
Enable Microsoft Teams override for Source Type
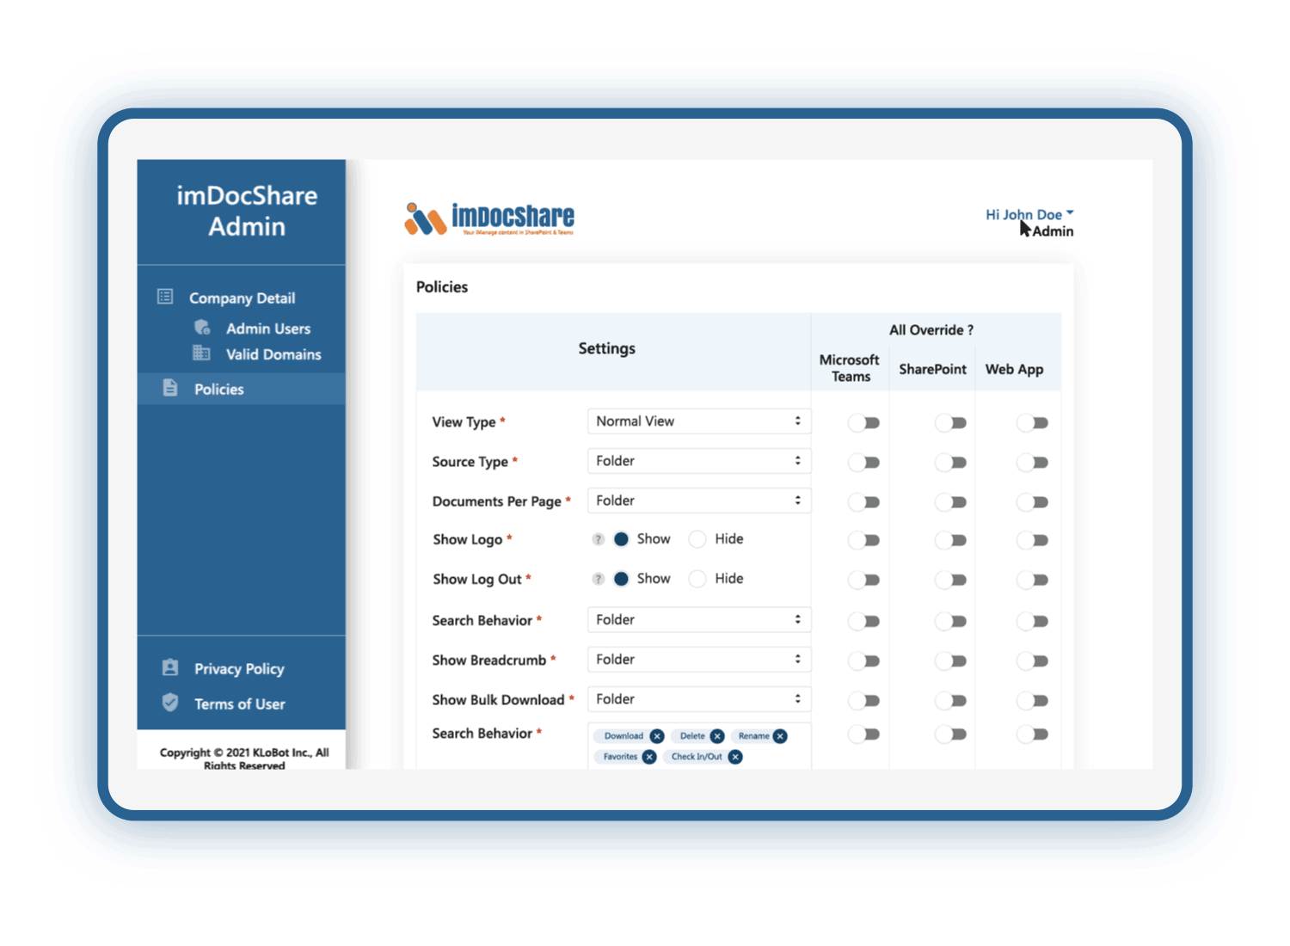tap(863, 462)
